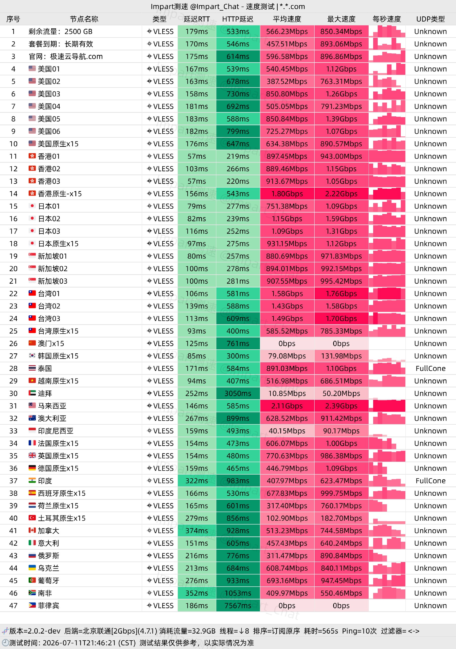Click the Canada flag beside 加拿大
This screenshot has height=649, width=456.
pyautogui.click(x=32, y=530)
